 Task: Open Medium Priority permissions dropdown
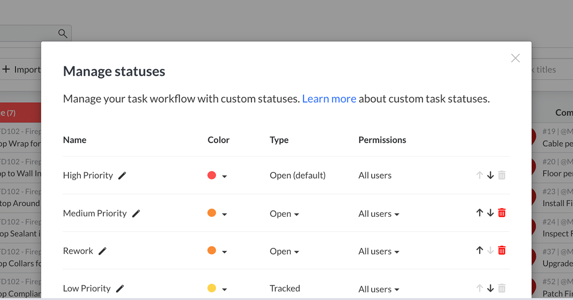(379, 214)
